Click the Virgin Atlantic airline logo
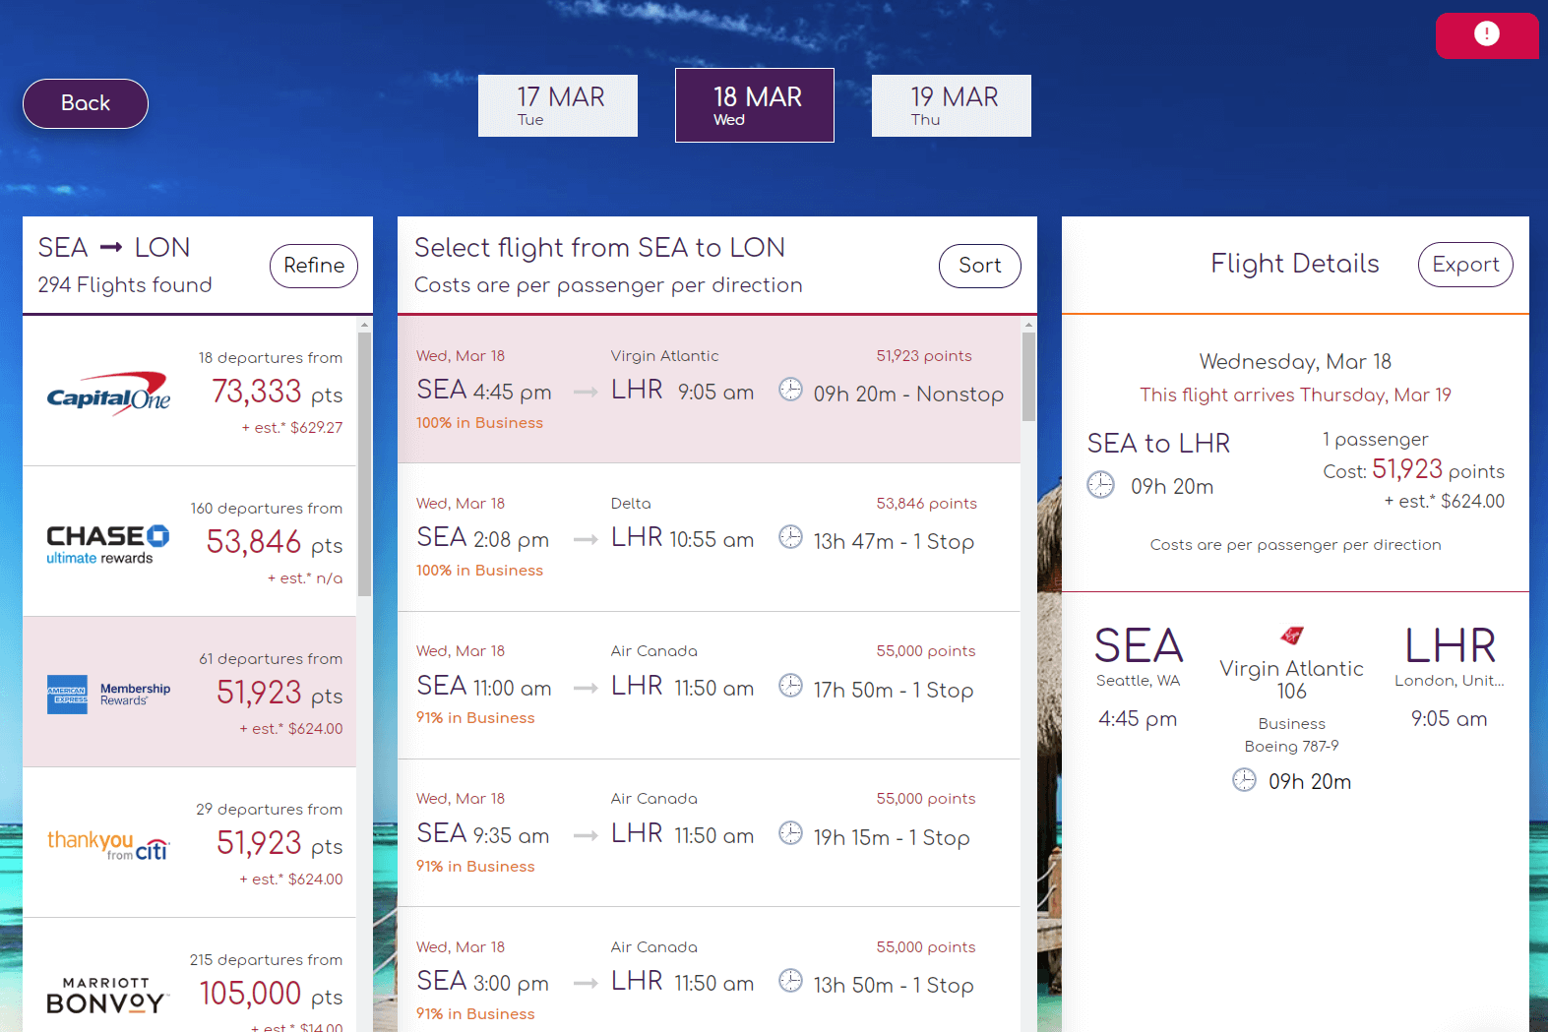 point(1292,636)
